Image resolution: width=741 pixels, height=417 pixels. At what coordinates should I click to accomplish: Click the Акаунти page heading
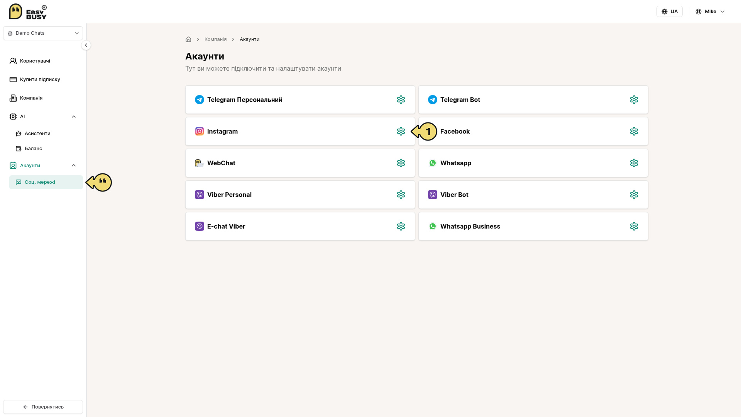tap(205, 56)
